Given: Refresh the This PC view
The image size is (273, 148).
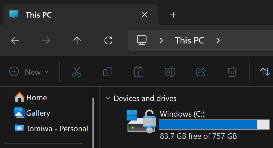Looking at the screenshot, I should point(108,40).
